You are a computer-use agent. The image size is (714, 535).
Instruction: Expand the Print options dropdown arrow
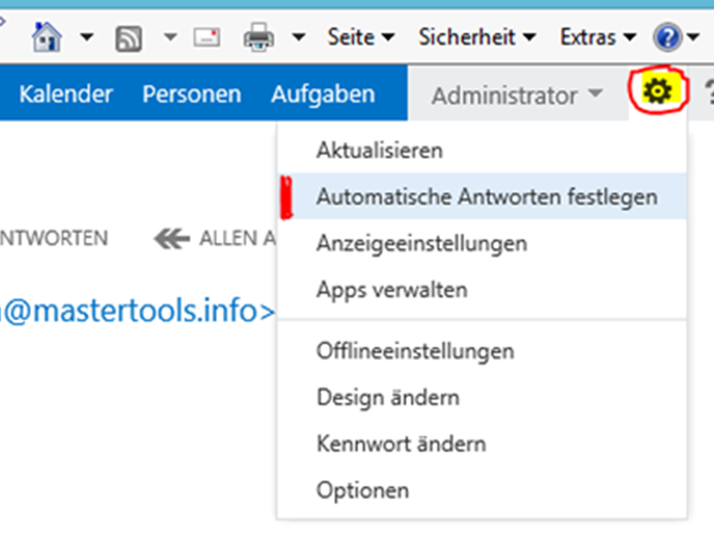pyautogui.click(x=299, y=38)
